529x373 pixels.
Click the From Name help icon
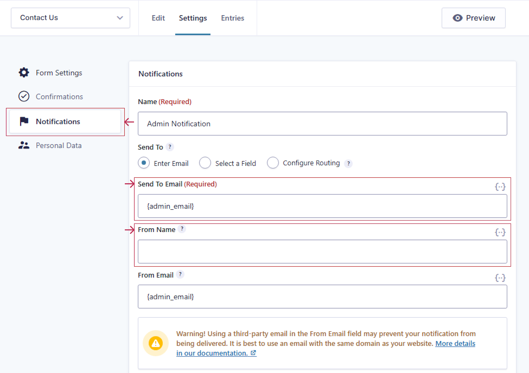coord(182,229)
